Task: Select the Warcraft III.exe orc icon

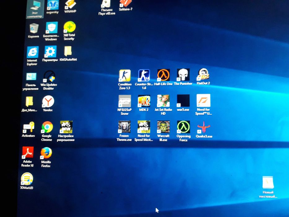Action: 163,127
